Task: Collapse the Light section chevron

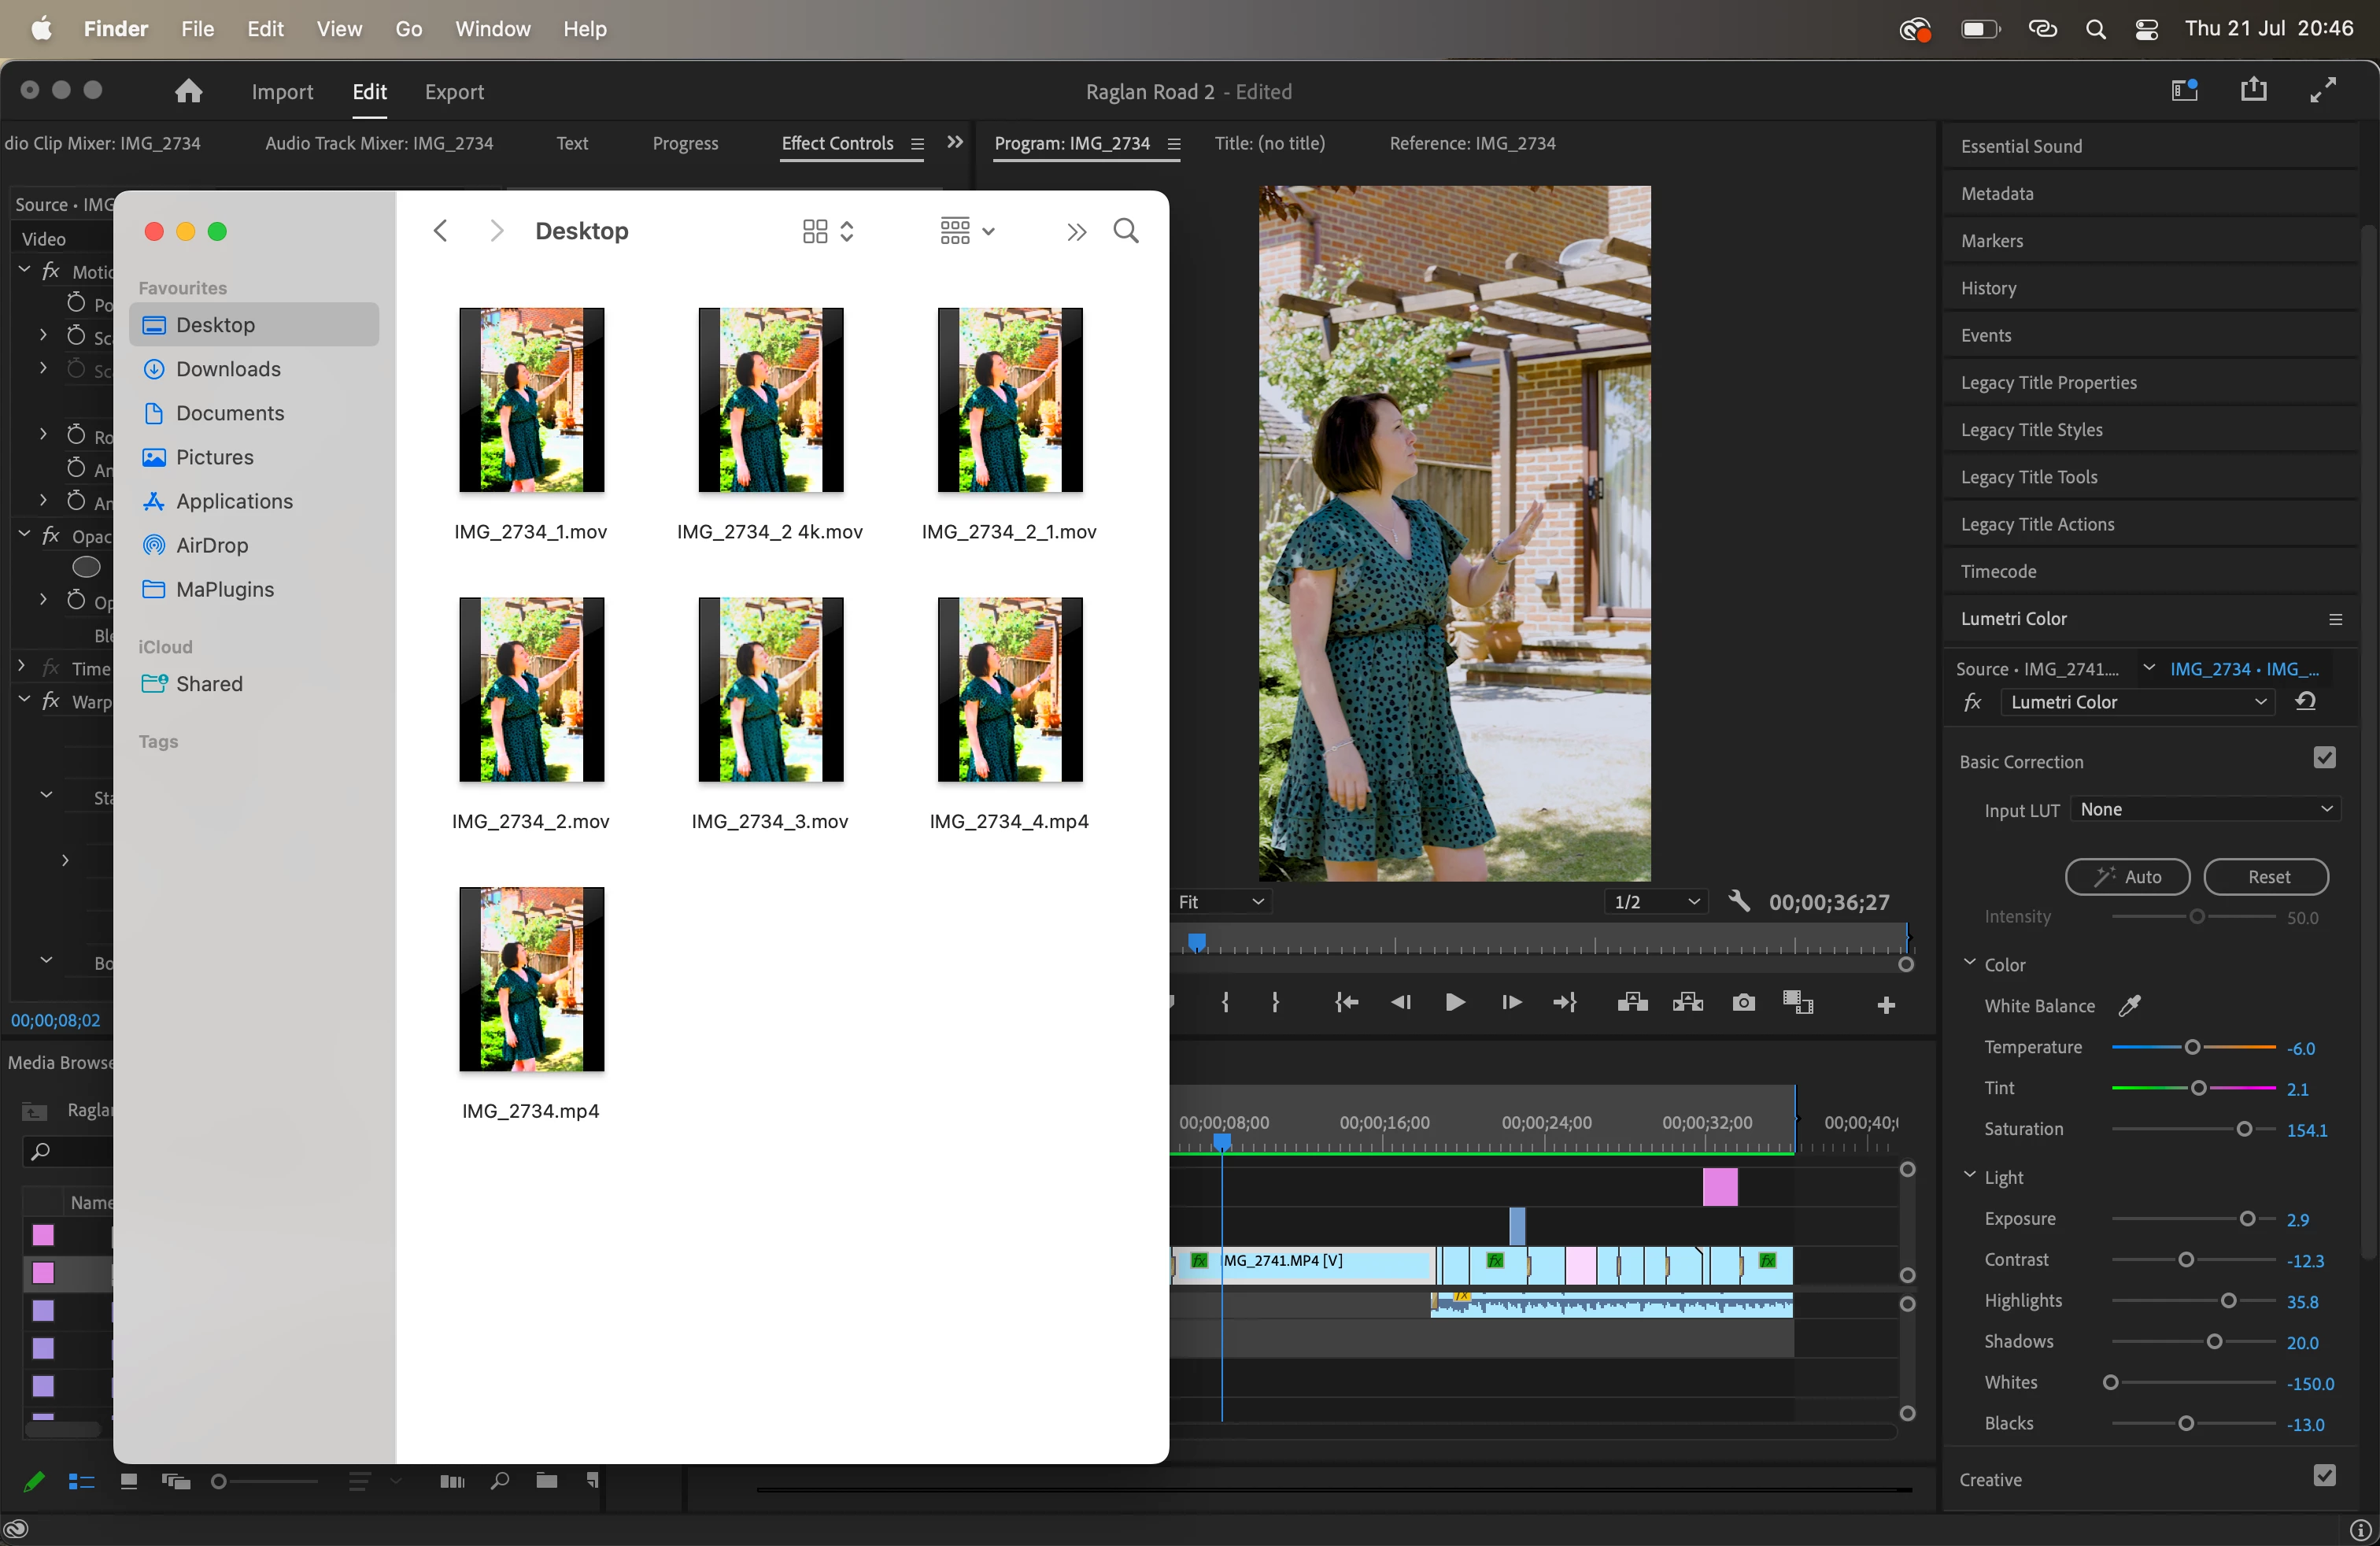Action: tap(1969, 1176)
